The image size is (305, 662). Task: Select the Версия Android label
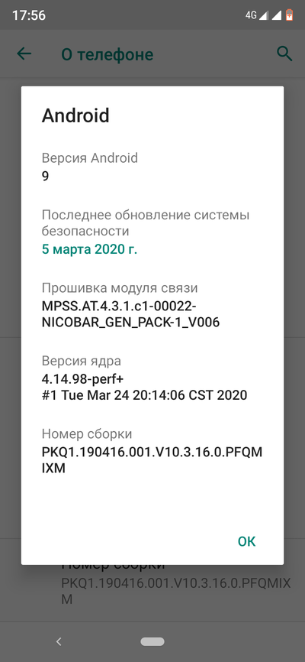tap(90, 158)
